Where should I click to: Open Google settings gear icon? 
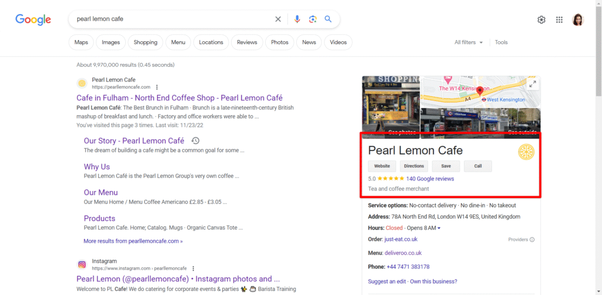tap(541, 20)
